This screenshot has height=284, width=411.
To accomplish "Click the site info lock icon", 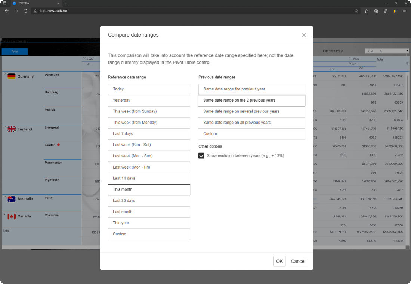I will click(36, 11).
